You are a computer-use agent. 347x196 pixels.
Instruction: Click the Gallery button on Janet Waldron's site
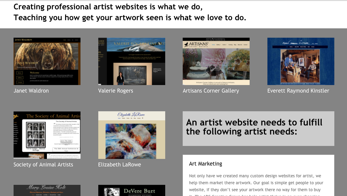coord(20,77)
